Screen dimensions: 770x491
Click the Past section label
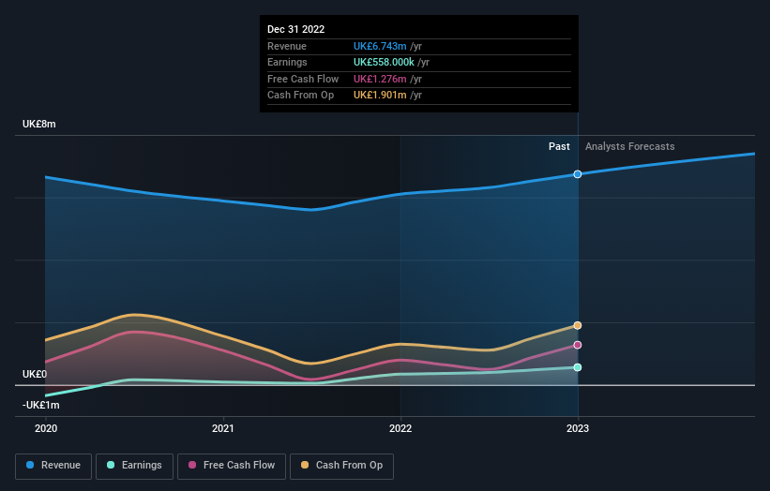(x=559, y=146)
